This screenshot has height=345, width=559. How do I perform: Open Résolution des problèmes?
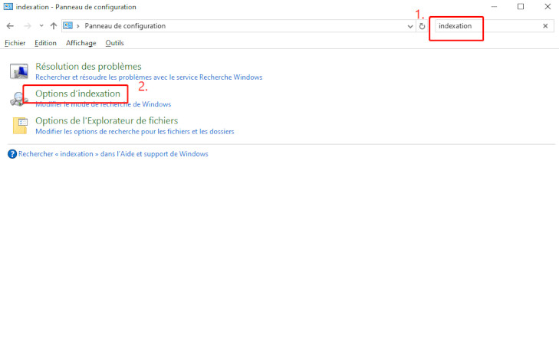point(88,66)
